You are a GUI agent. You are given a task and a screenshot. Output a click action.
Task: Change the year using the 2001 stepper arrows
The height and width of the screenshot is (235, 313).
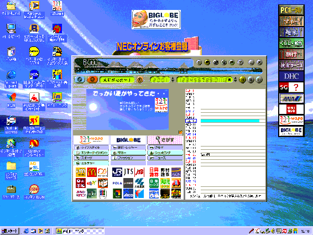click(173, 80)
